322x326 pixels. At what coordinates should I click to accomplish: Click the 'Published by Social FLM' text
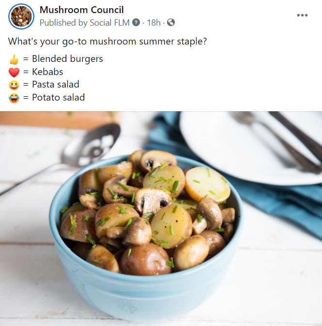pos(85,22)
